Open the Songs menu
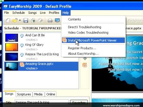The width and height of the screenshot is (143, 107). tap(32, 13)
